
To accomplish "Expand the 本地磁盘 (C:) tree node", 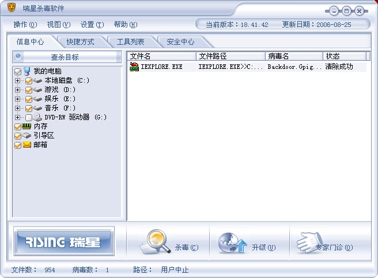I will tap(17, 80).
